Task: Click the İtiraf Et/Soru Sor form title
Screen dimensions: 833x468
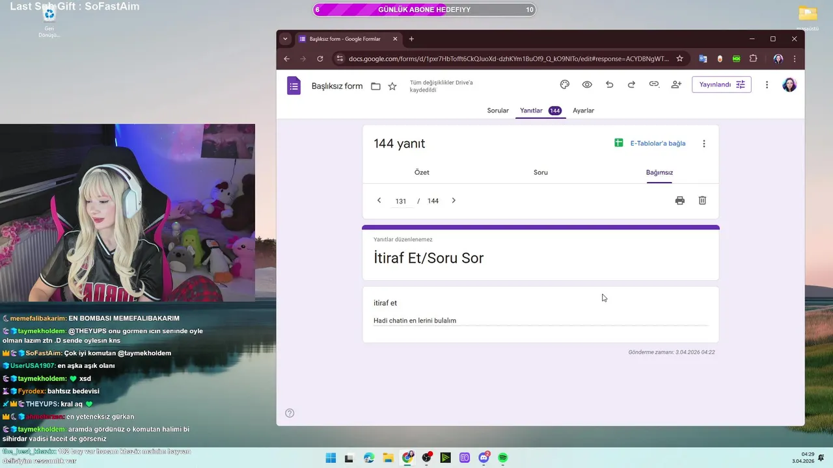Action: click(x=428, y=258)
